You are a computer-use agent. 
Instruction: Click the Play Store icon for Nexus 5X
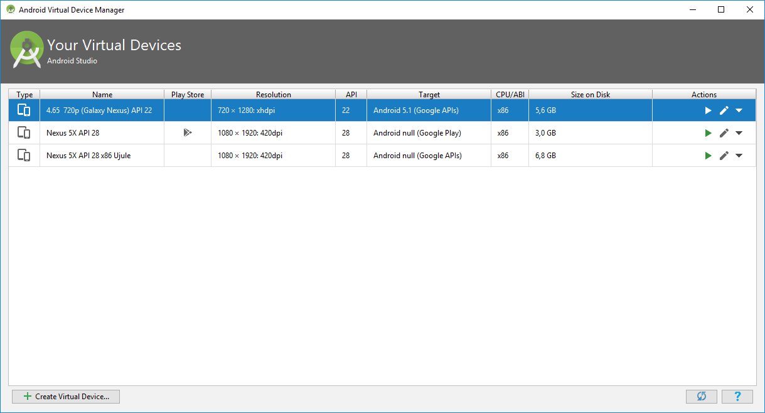(187, 133)
